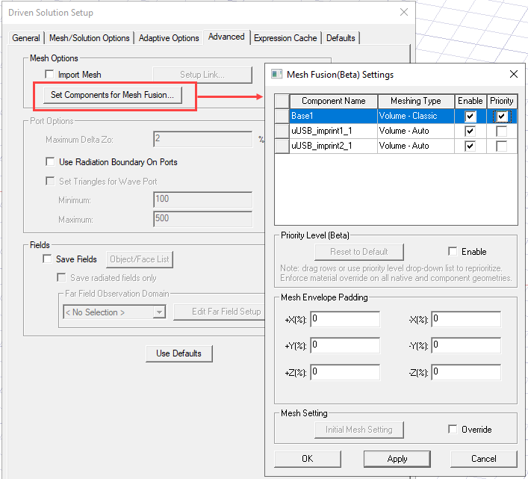
Task: Toggle Set Triangles for Wave Port checkbox
Action: (x=50, y=182)
